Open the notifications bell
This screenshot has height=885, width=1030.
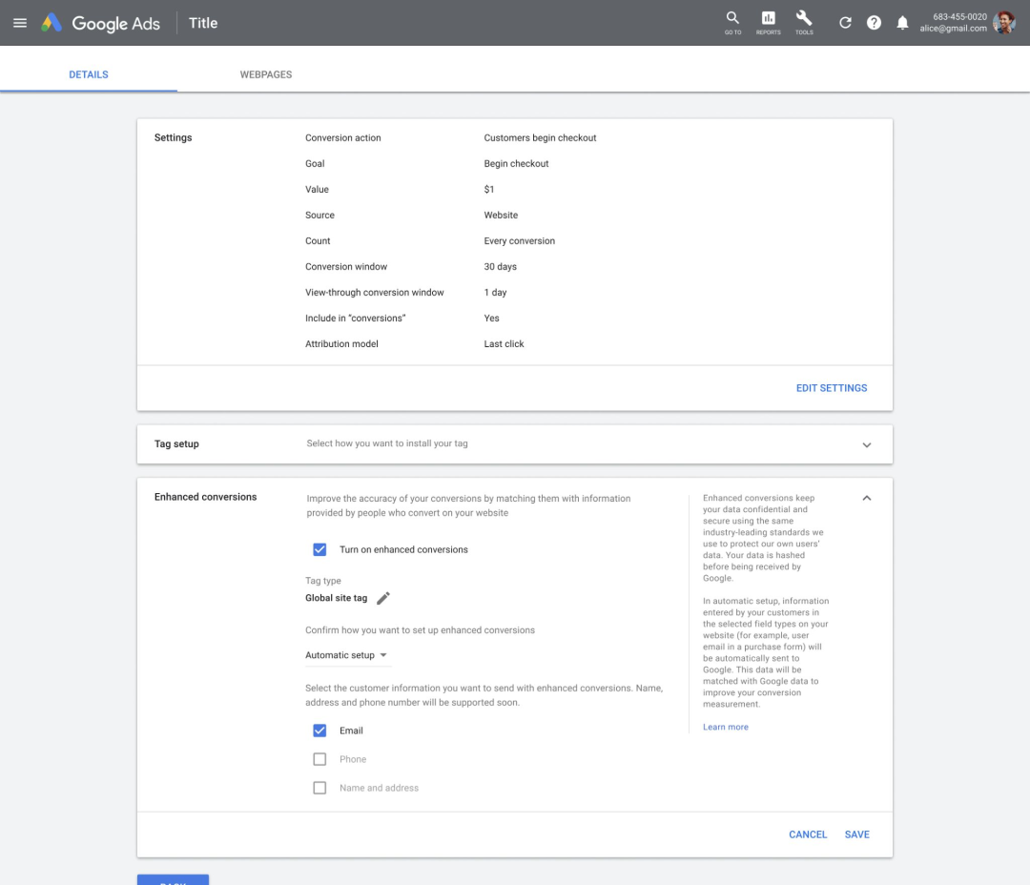coord(902,23)
